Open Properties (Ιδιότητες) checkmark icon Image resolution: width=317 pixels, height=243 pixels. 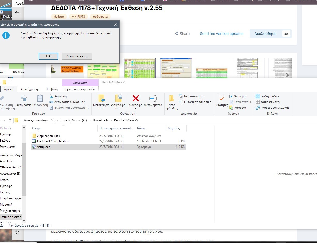222,98
